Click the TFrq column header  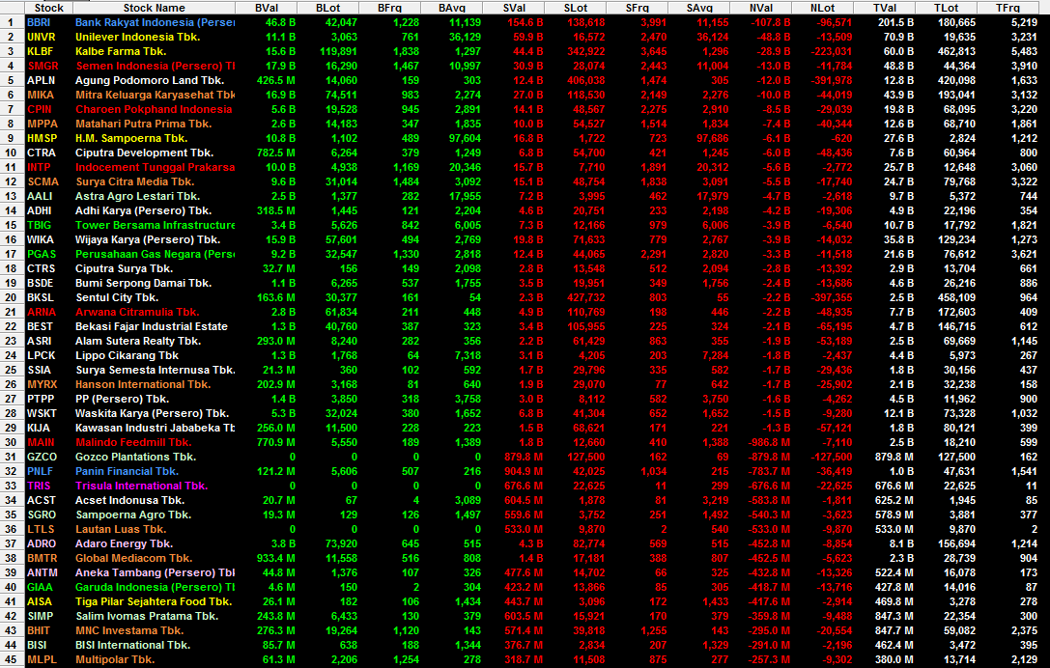click(x=1007, y=8)
